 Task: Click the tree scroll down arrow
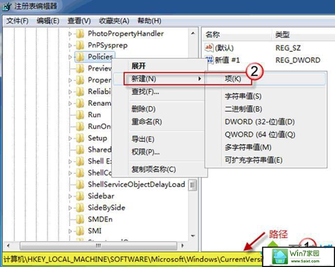193,236
